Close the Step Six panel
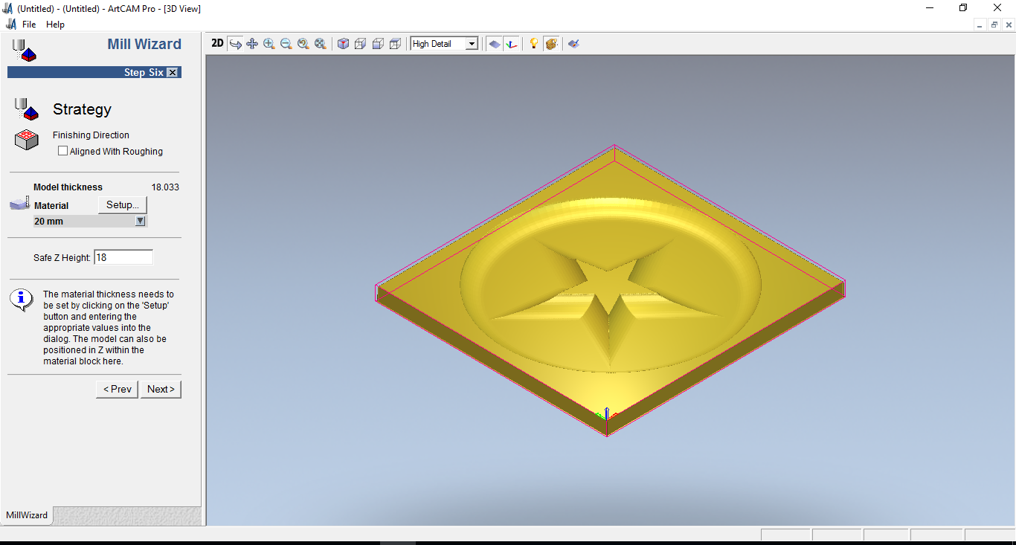Screen dimensions: 1016x545 tap(173, 72)
